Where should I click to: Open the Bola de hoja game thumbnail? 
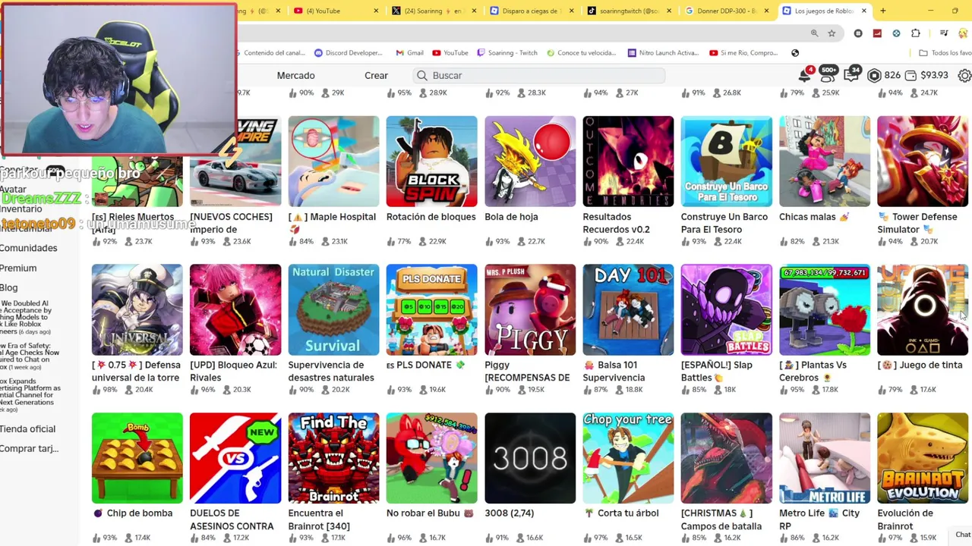pyautogui.click(x=530, y=161)
